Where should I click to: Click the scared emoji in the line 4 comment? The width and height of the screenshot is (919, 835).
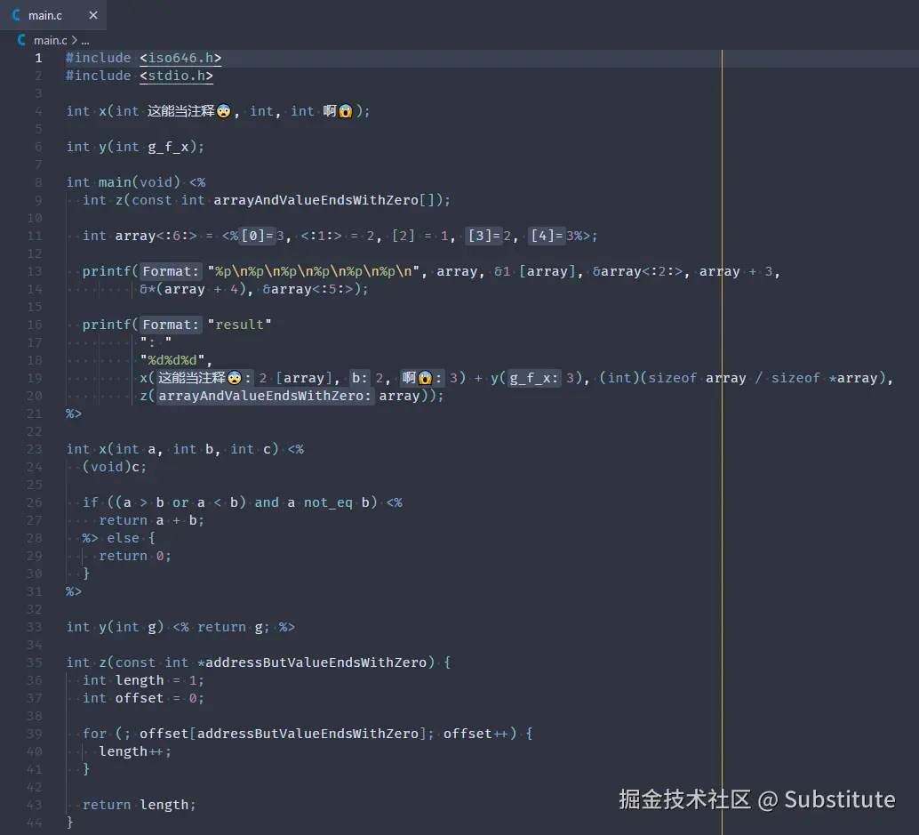click(224, 110)
